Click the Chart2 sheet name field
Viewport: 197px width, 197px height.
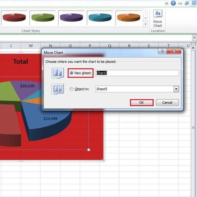click(x=137, y=73)
